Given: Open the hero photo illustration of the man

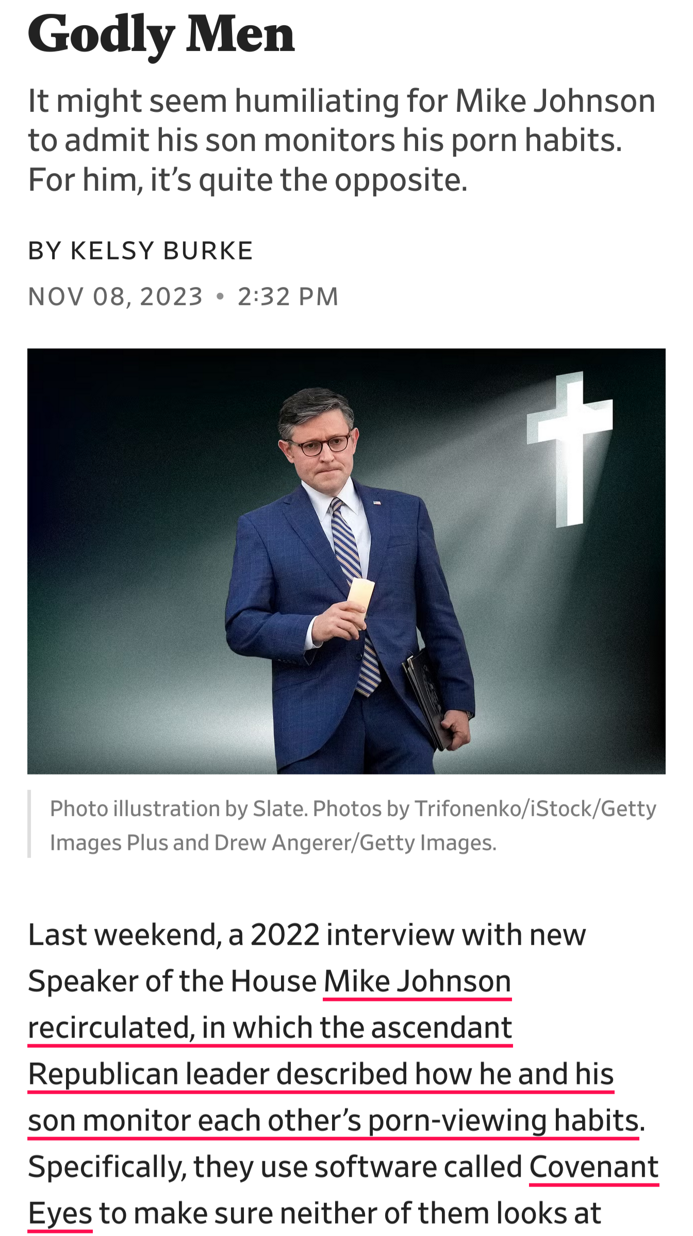Looking at the screenshot, I should [x=346, y=561].
